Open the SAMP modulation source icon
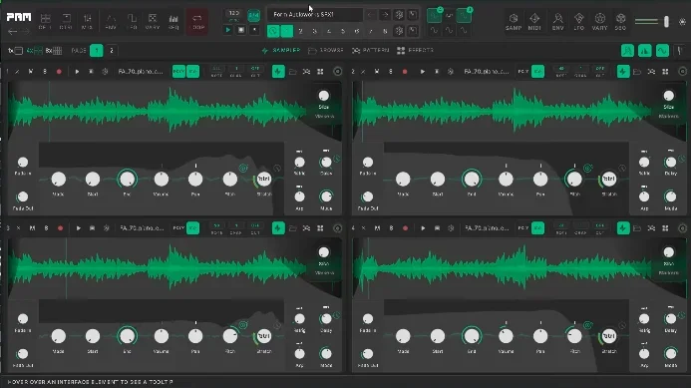Viewport: 691px width, 388px height. (514, 21)
